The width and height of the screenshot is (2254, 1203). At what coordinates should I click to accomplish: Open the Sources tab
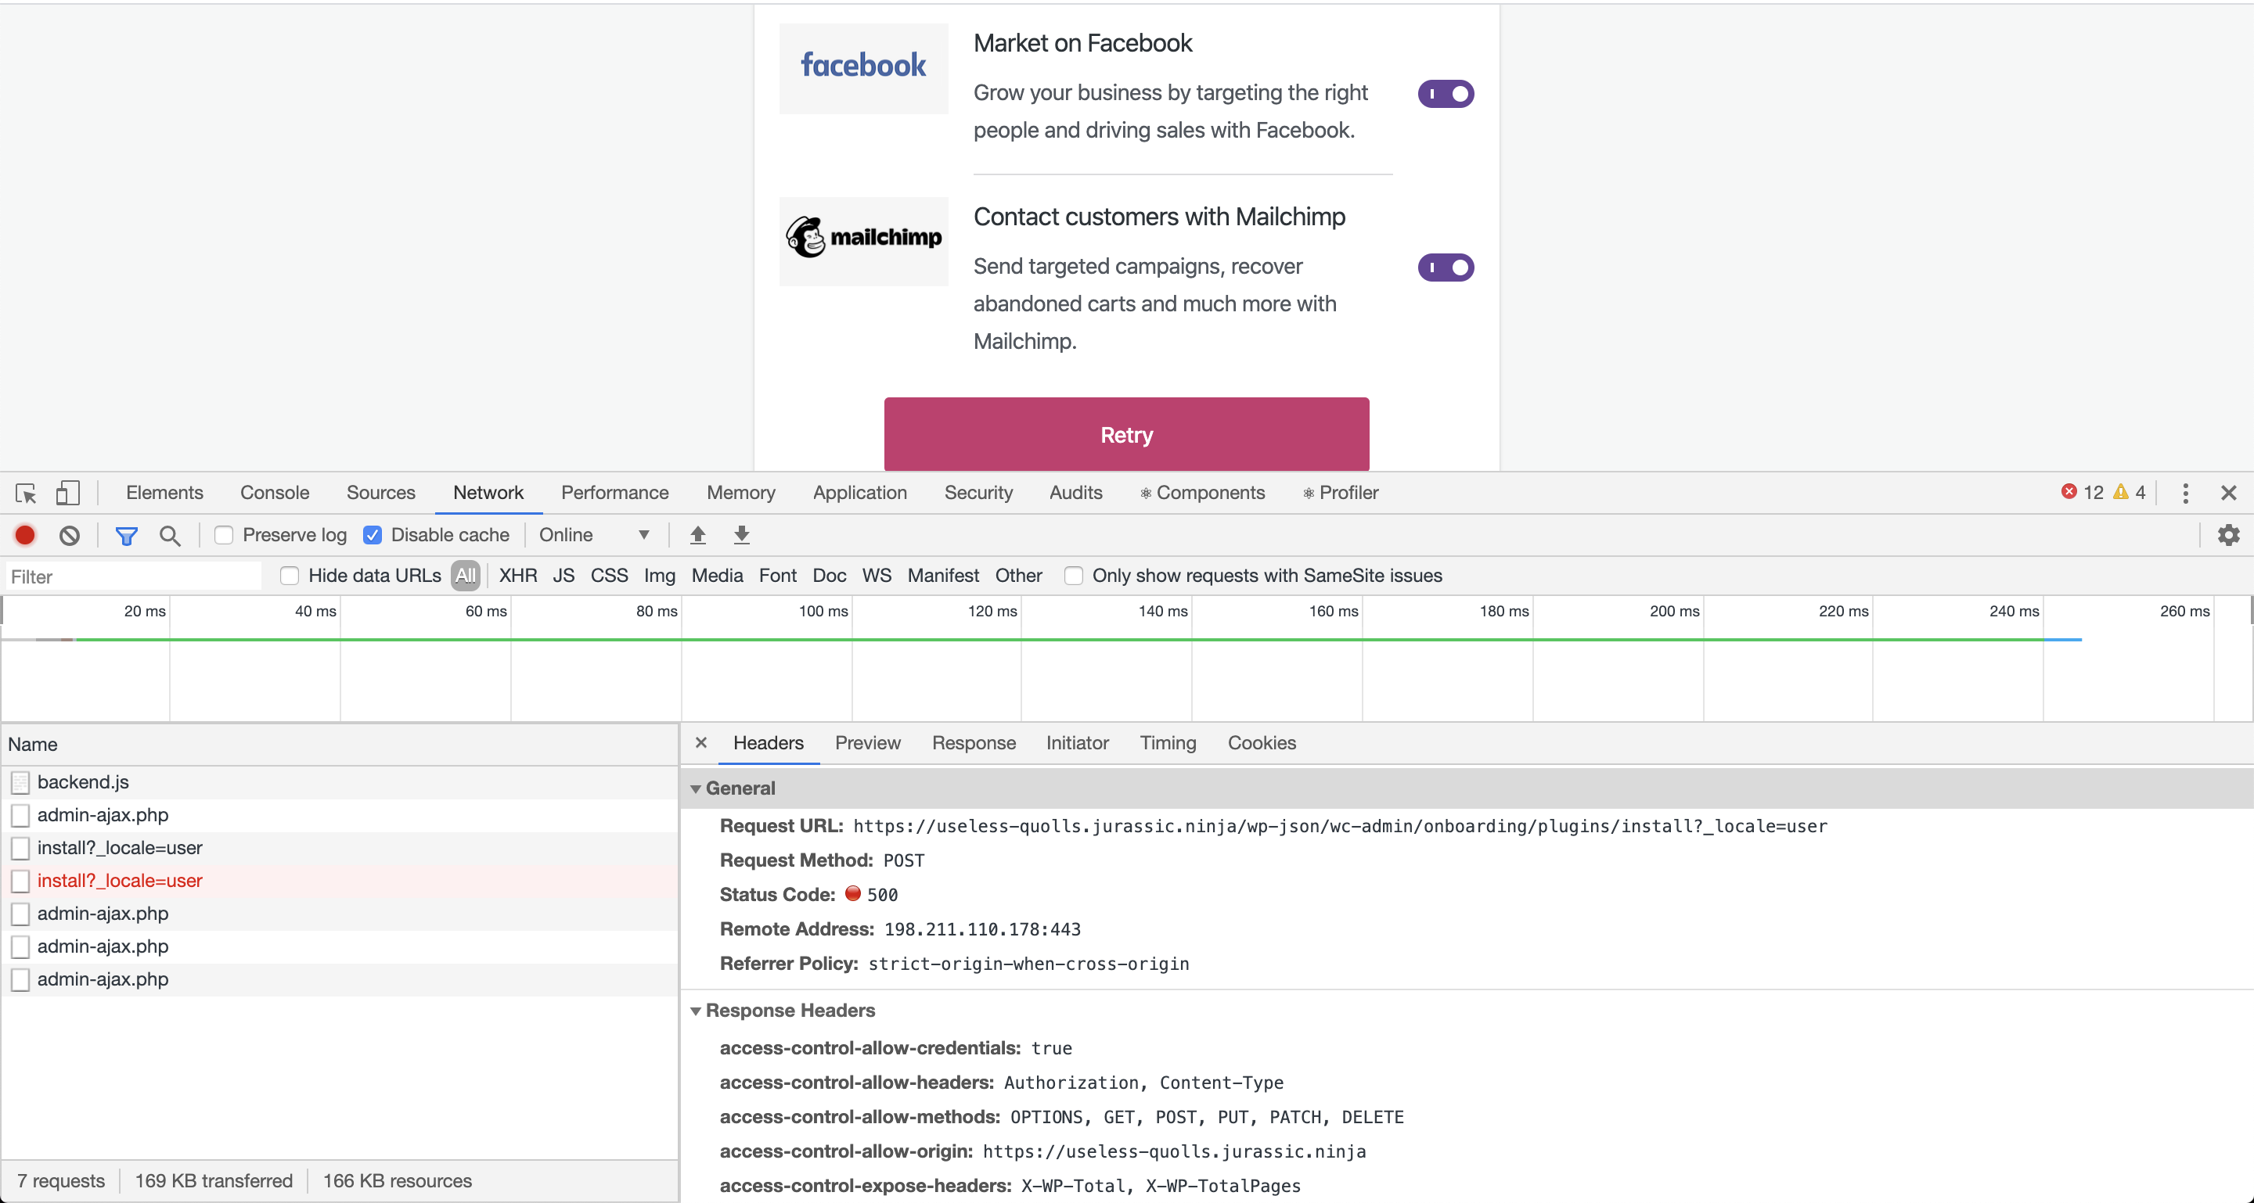point(380,493)
